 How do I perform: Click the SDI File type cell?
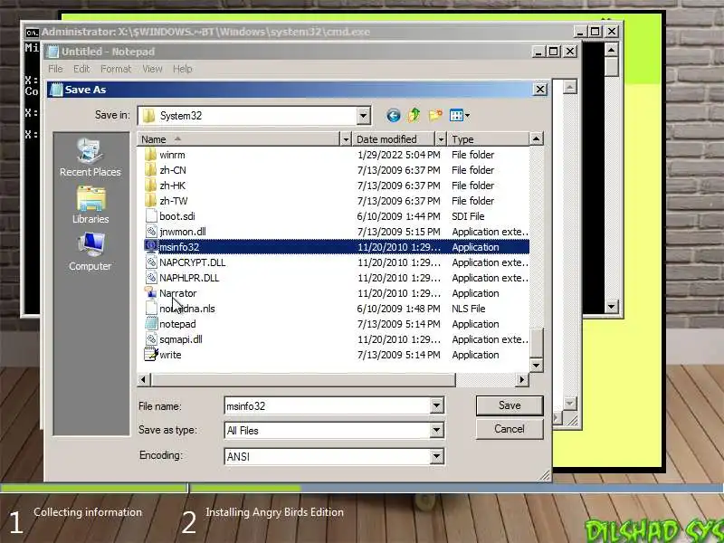coord(468,216)
